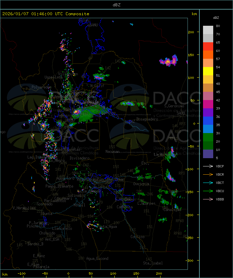Click the Llancanelo map label
The image size is (233, 278).
pyautogui.click(x=62, y=228)
